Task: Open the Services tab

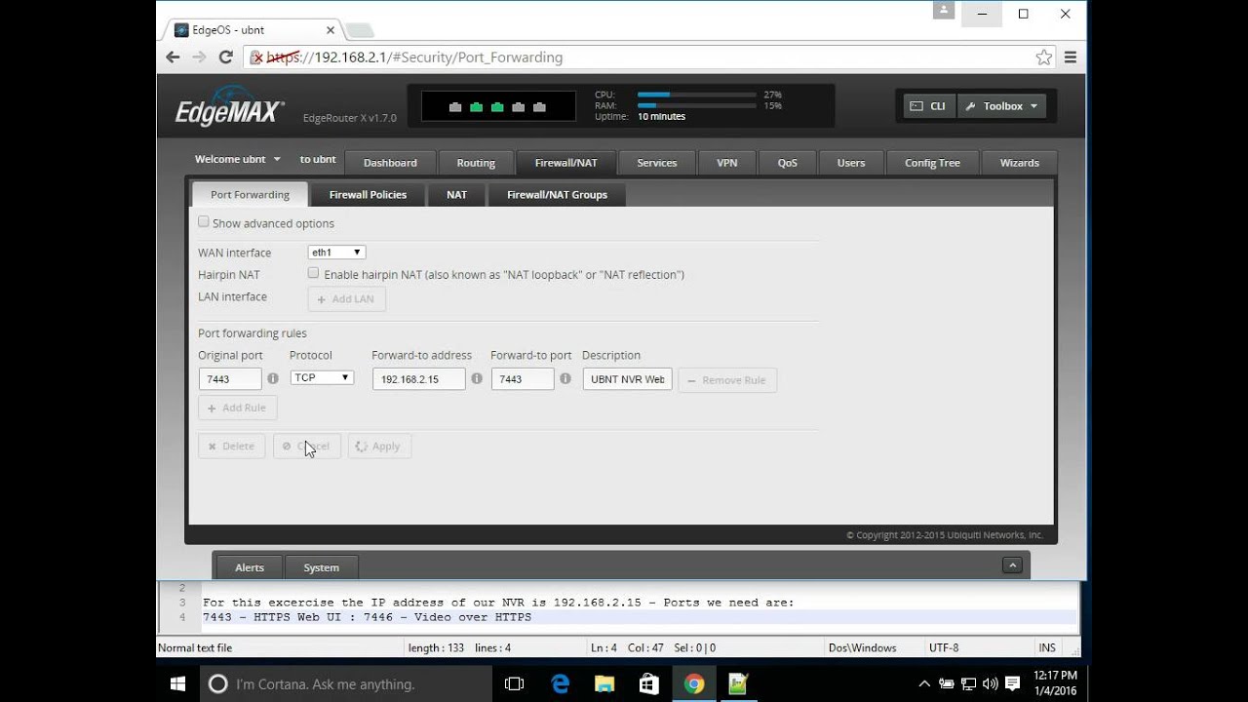Action: [x=657, y=163]
